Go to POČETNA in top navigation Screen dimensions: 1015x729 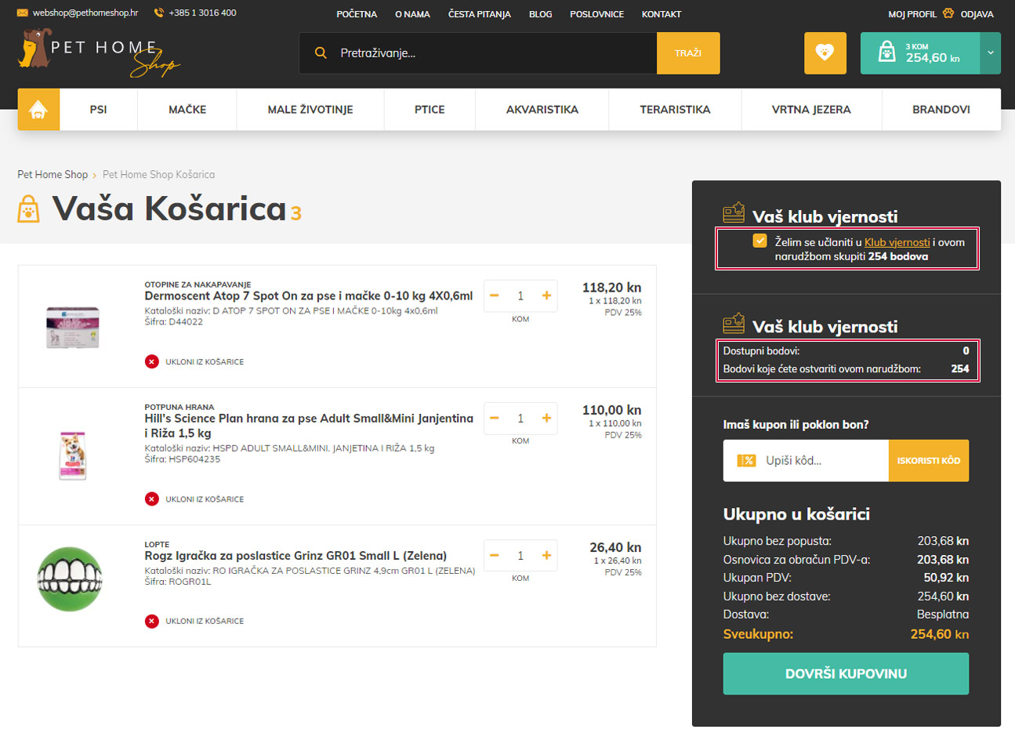pos(357,14)
